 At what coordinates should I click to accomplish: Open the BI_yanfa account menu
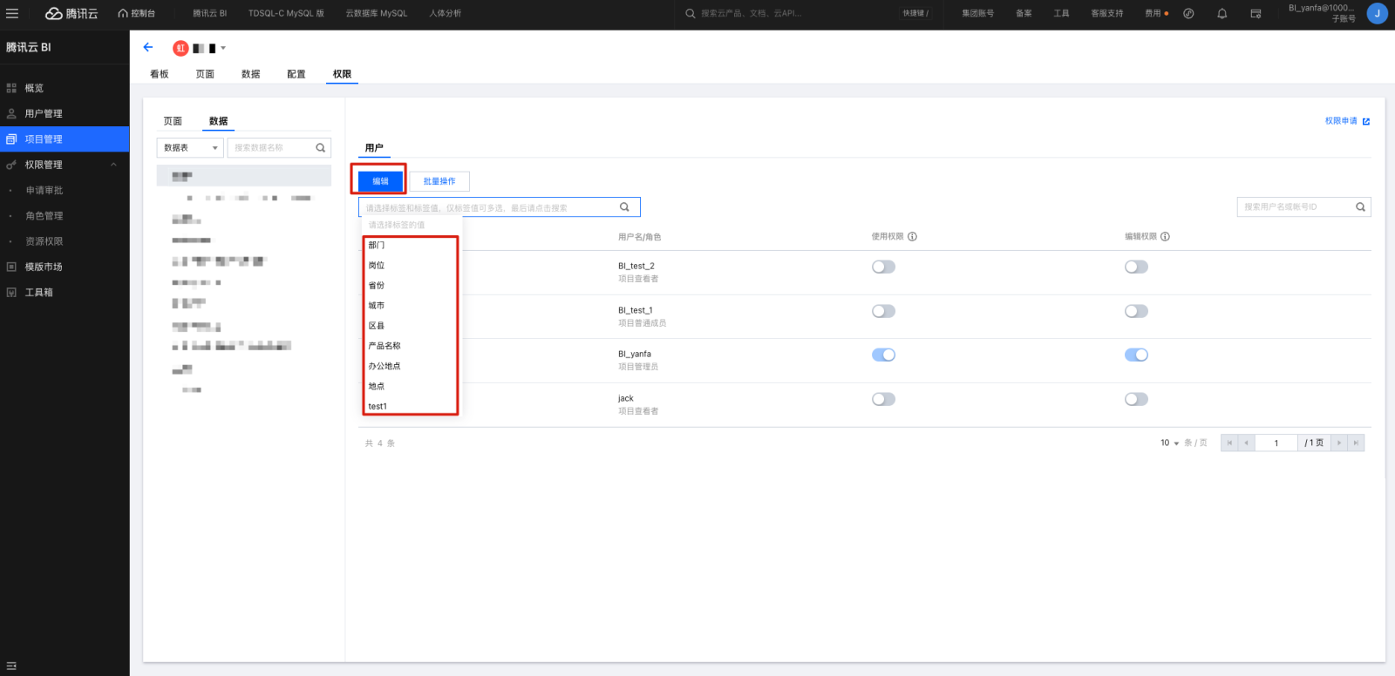(x=1321, y=13)
